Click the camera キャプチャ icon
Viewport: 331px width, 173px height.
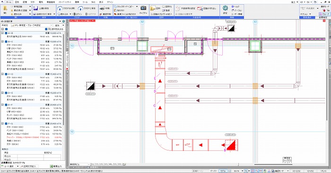tap(143, 8)
